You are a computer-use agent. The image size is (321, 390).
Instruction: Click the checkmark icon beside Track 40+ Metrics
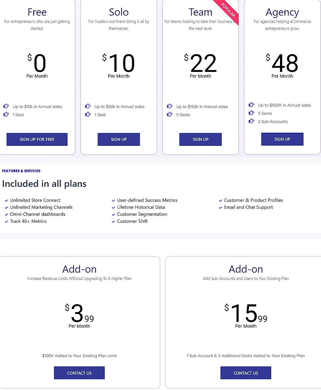coord(6,221)
